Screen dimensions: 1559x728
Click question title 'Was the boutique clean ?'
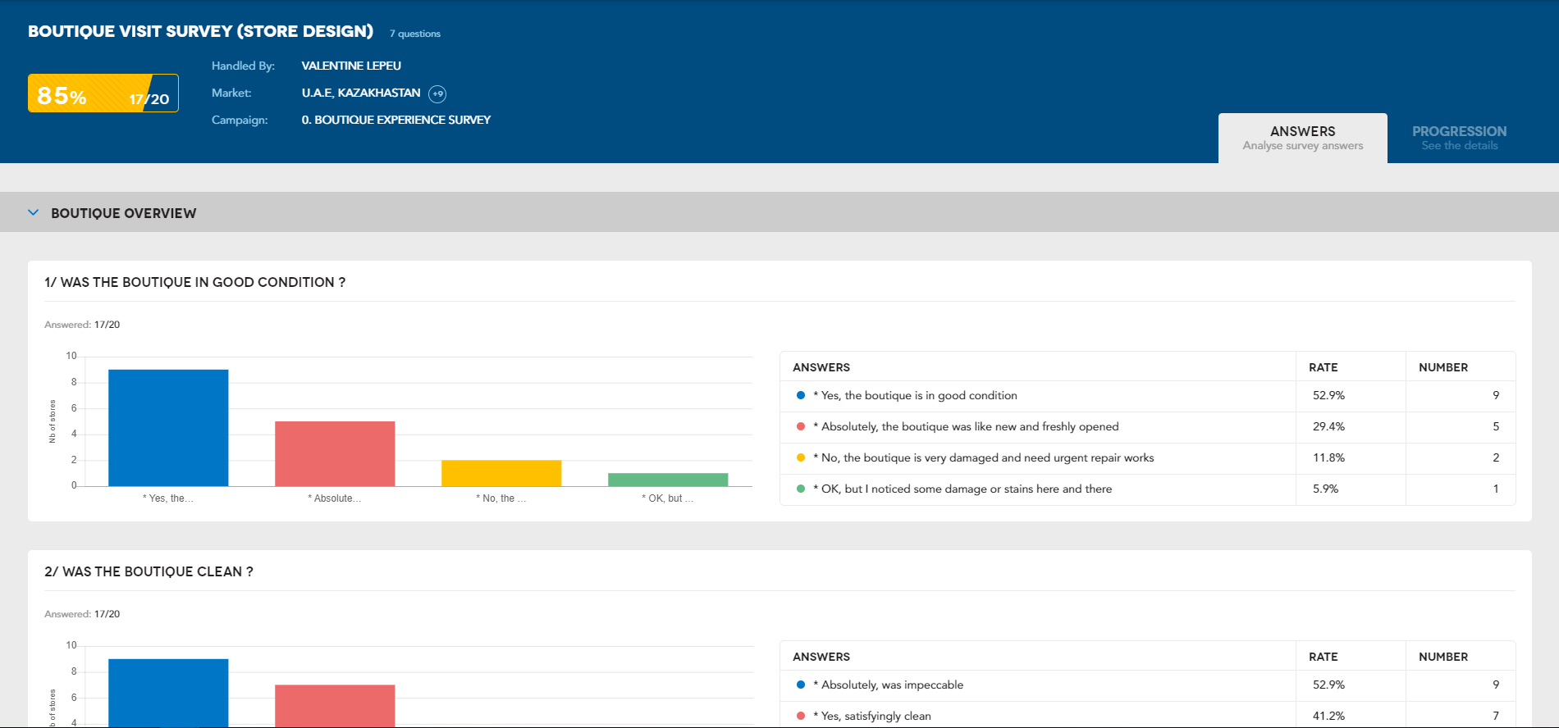click(x=149, y=571)
